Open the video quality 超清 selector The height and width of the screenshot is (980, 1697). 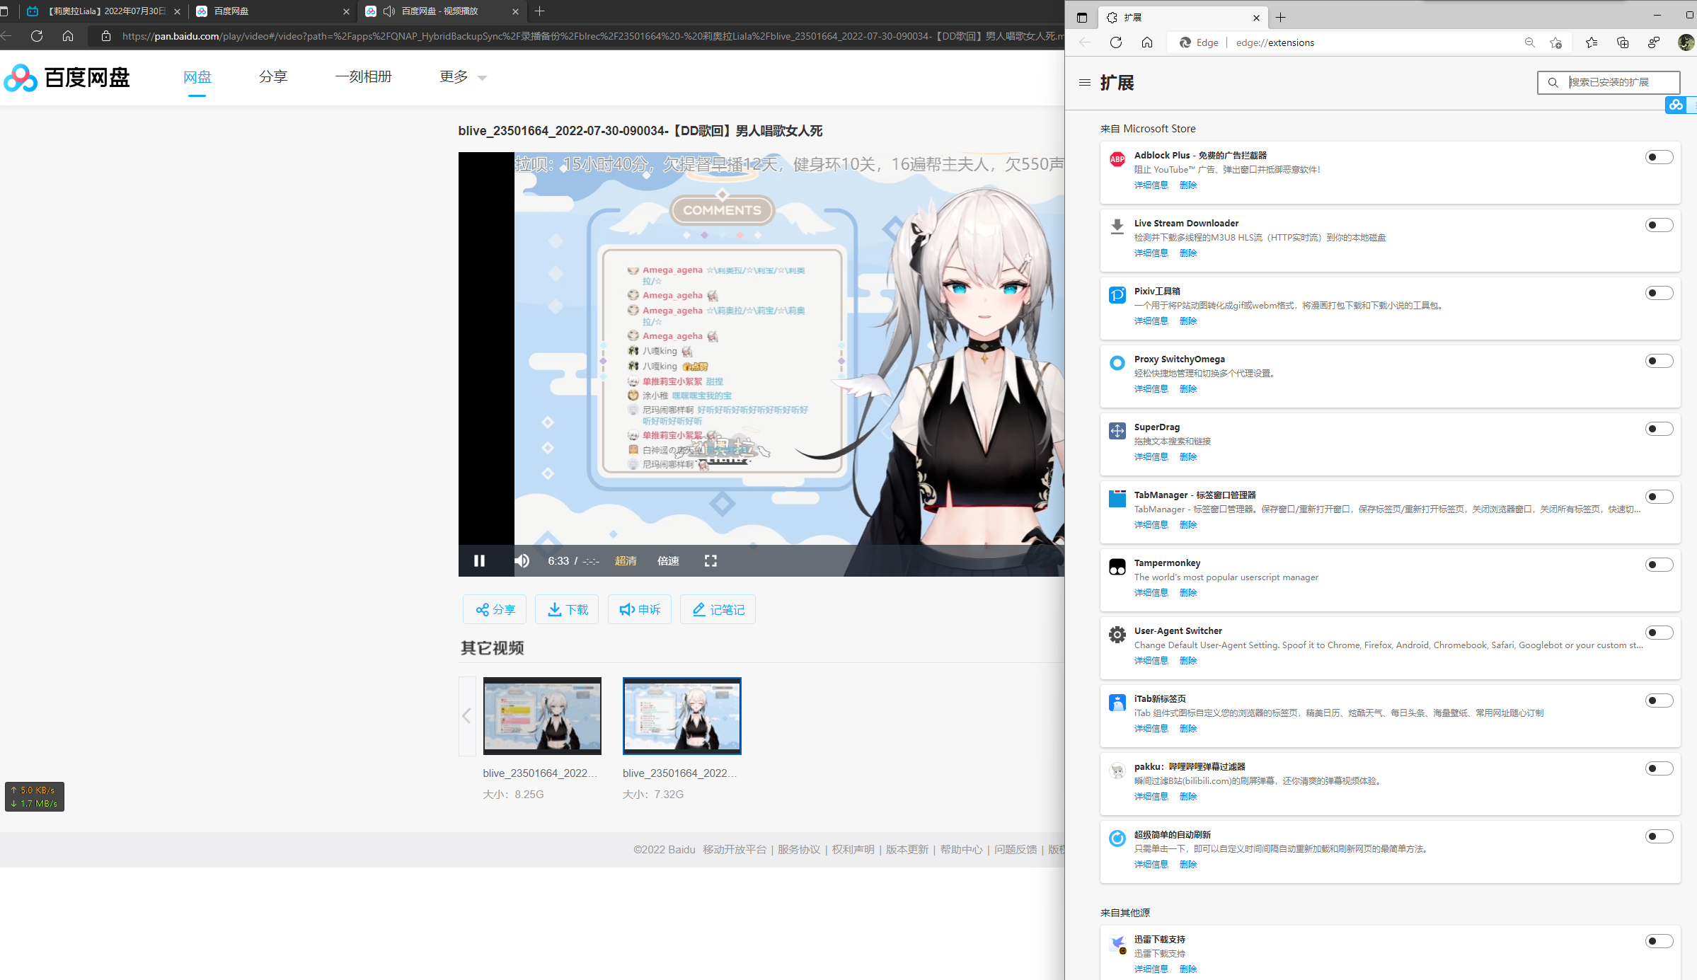coord(626,560)
